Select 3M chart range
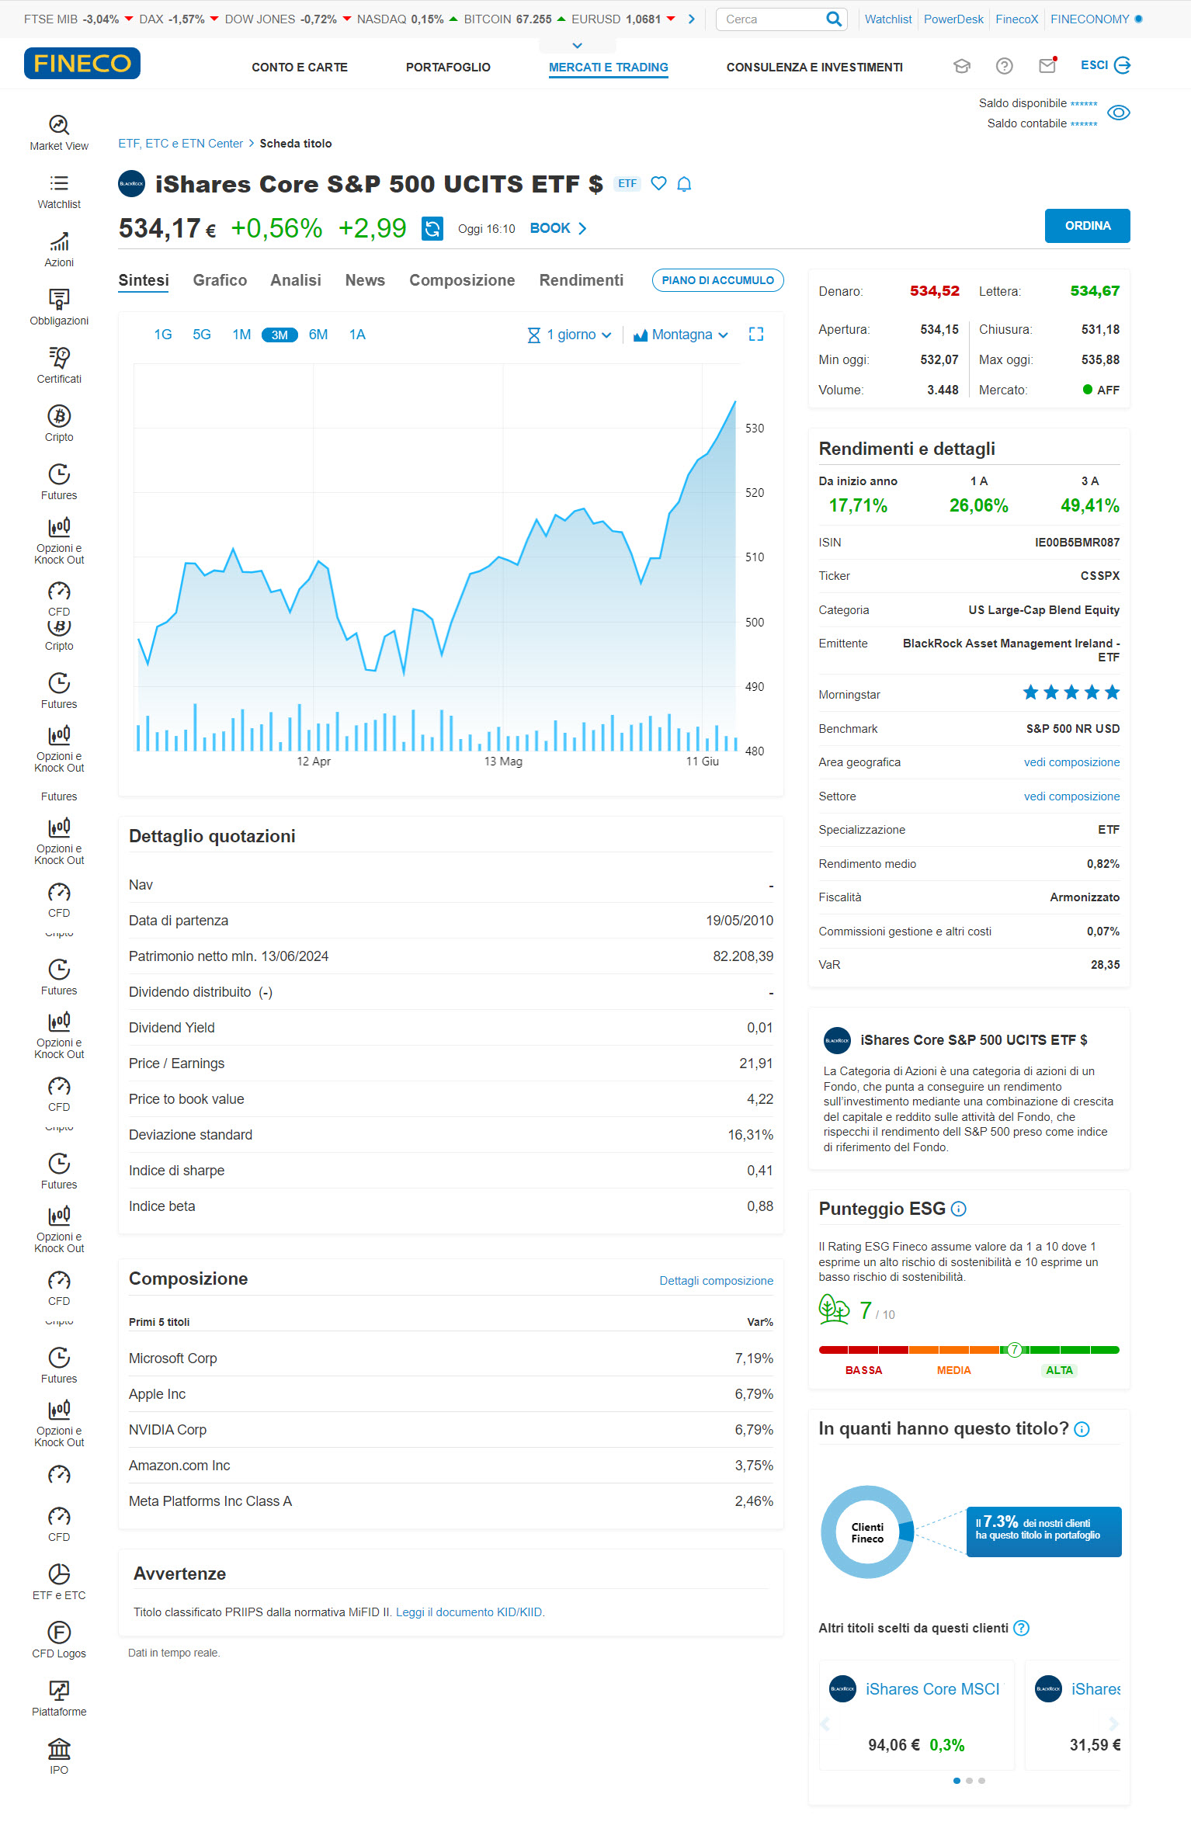 pos(280,335)
